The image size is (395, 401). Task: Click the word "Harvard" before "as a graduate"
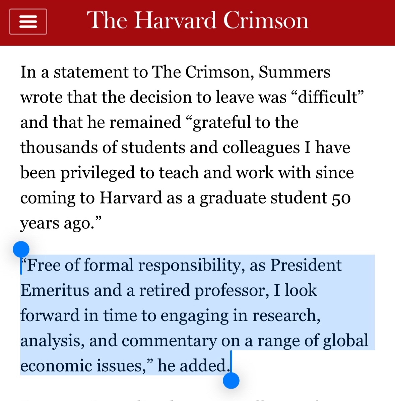coord(131,198)
